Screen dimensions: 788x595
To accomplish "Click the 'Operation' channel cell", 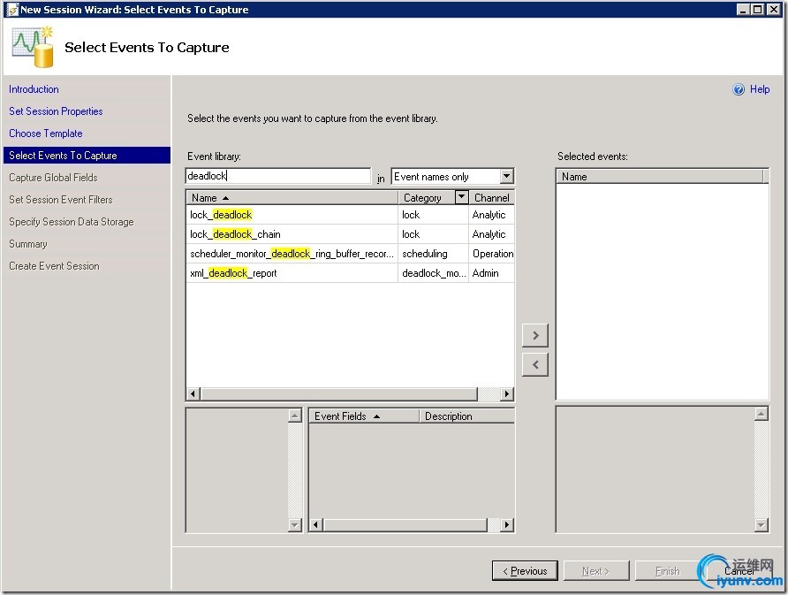I will [x=493, y=254].
